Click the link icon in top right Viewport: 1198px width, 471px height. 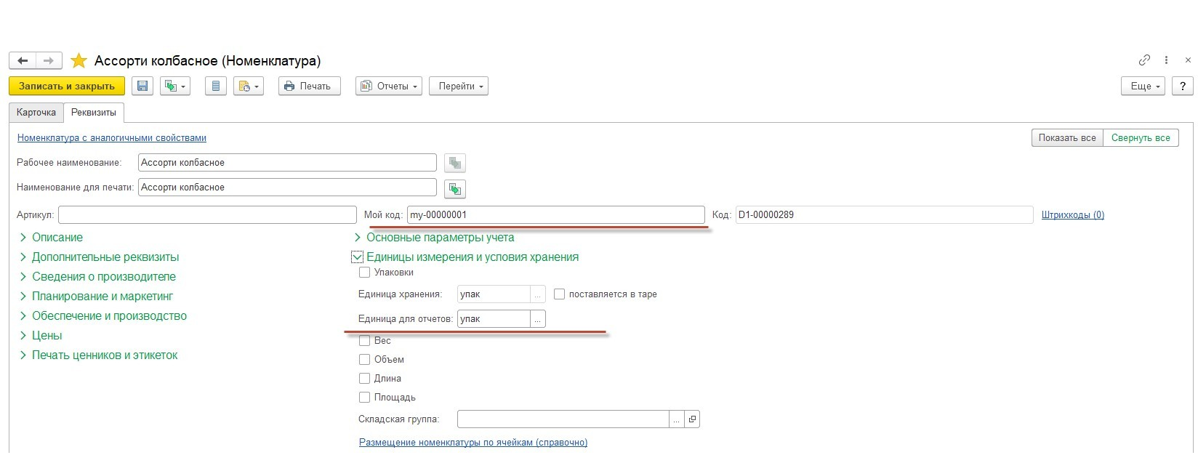click(1144, 60)
